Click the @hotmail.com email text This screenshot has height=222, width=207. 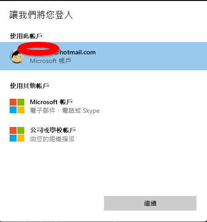(x=75, y=52)
